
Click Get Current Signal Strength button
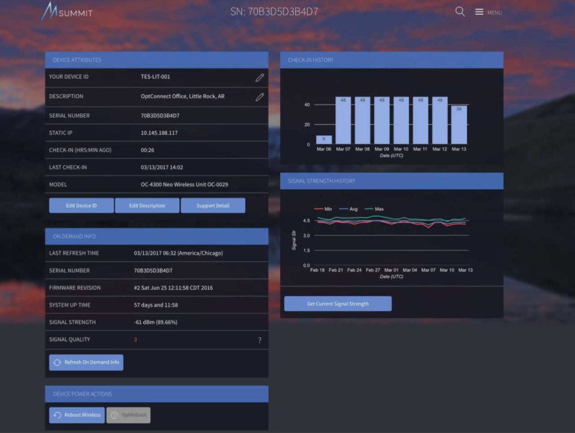click(x=337, y=304)
